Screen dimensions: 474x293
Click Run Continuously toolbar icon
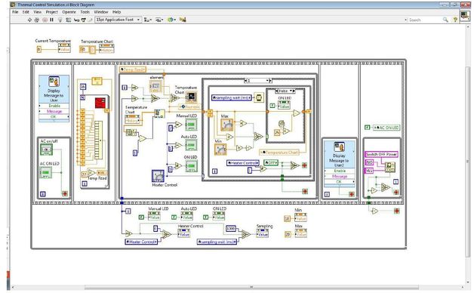click(x=37, y=20)
